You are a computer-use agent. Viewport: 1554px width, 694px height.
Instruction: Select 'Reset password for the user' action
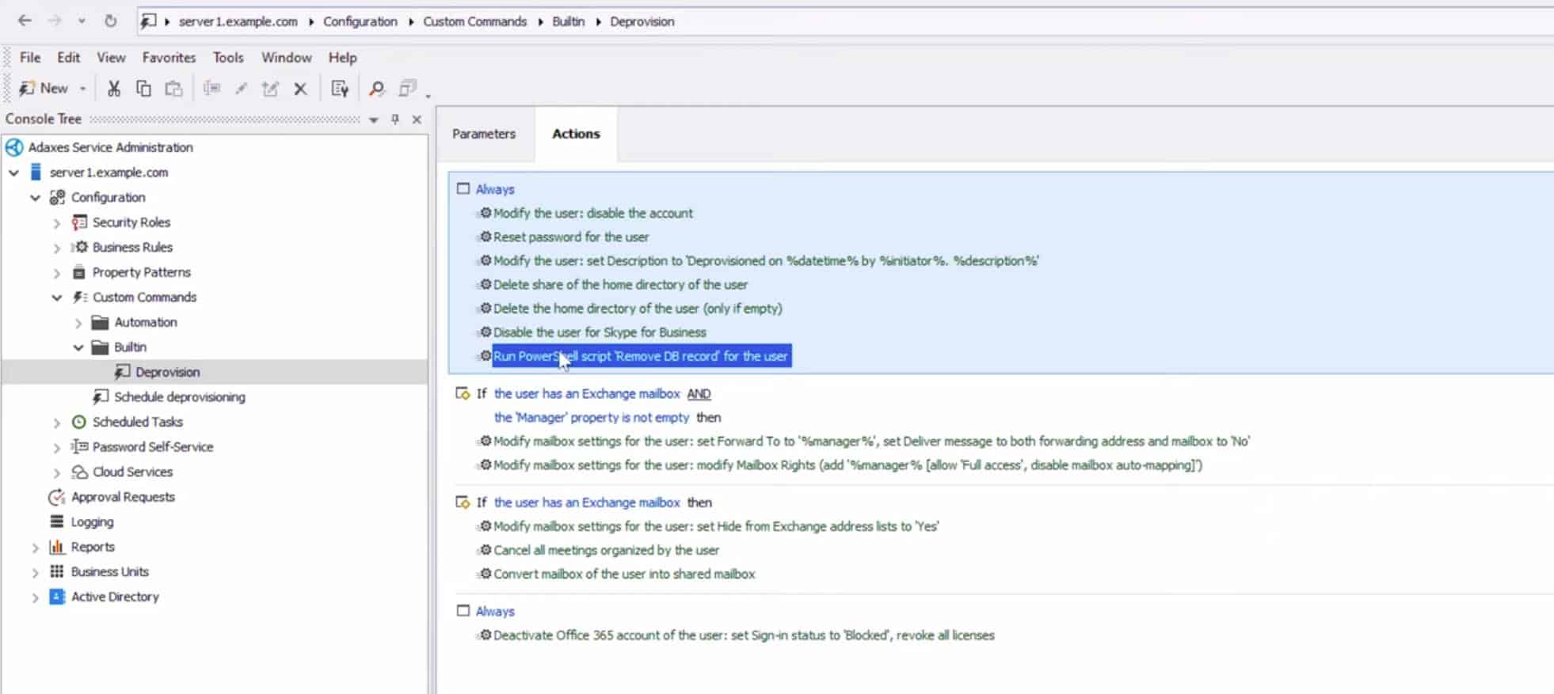click(571, 237)
